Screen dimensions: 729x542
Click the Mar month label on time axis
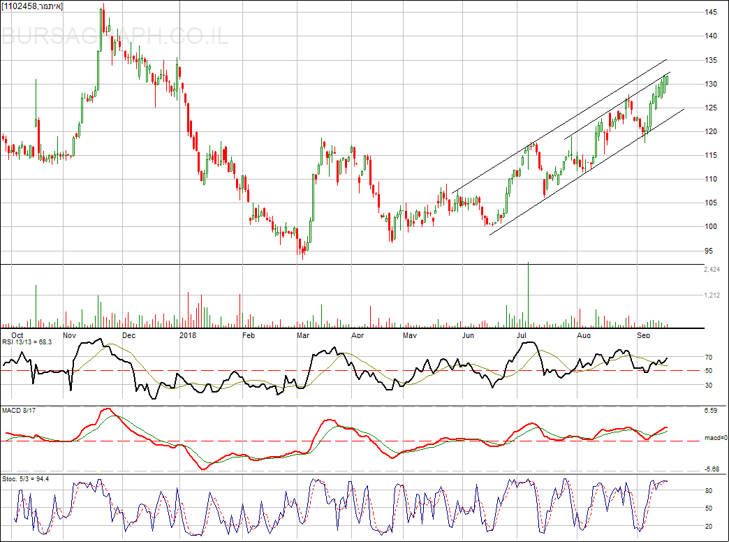tap(302, 335)
